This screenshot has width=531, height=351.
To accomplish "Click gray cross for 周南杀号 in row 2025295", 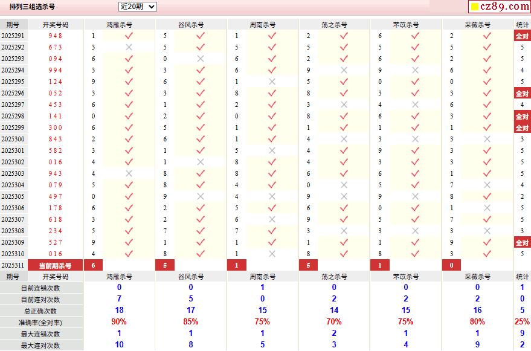I will click(x=272, y=82).
